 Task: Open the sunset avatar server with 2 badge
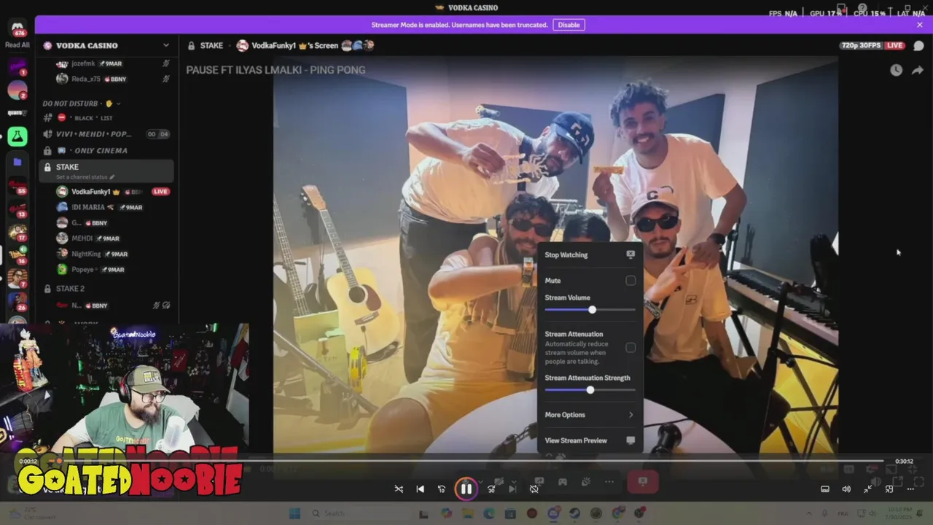[x=17, y=90]
